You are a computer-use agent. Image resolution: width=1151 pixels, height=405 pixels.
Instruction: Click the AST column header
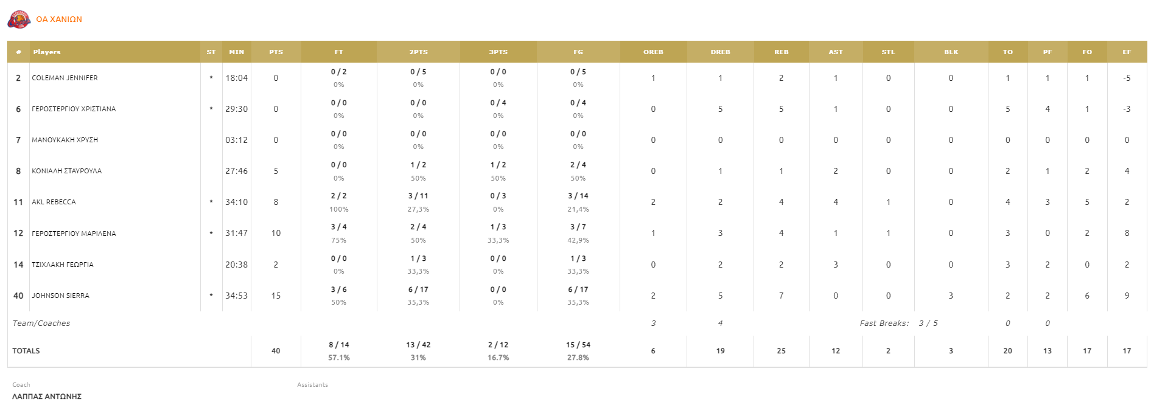pyautogui.click(x=836, y=52)
